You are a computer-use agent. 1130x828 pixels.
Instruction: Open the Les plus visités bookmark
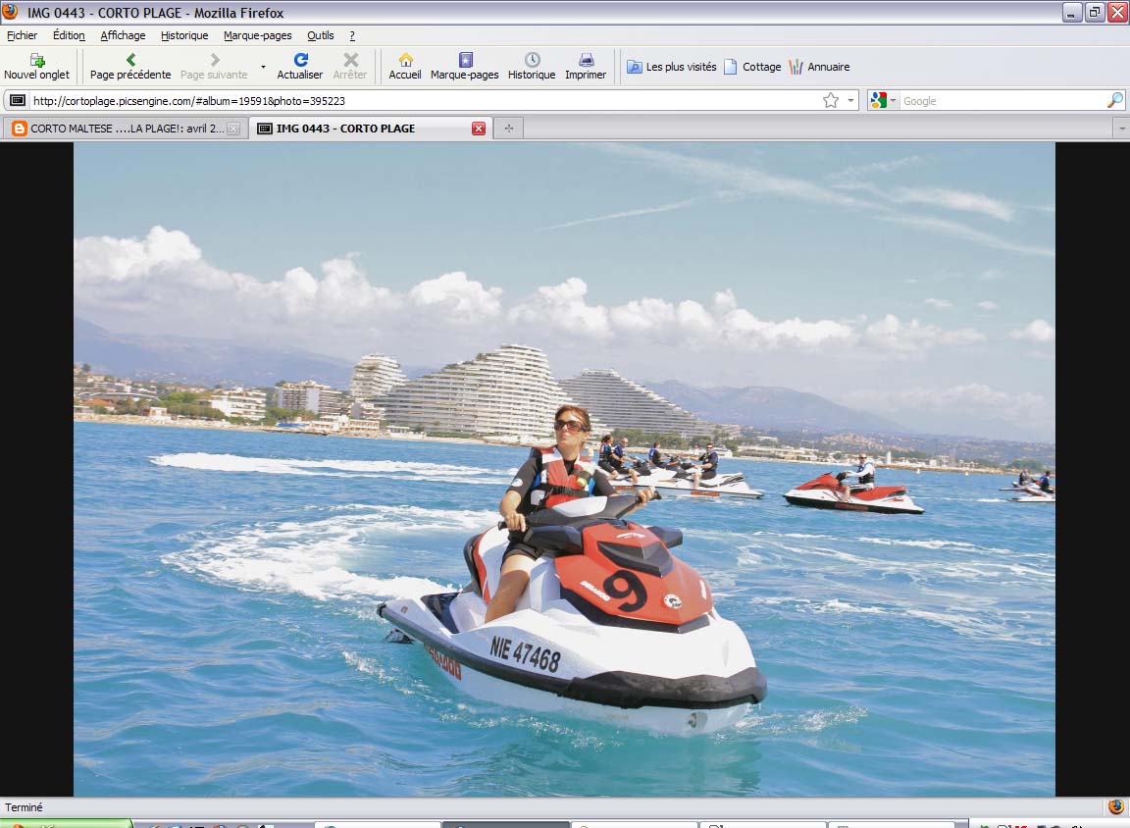(x=672, y=67)
